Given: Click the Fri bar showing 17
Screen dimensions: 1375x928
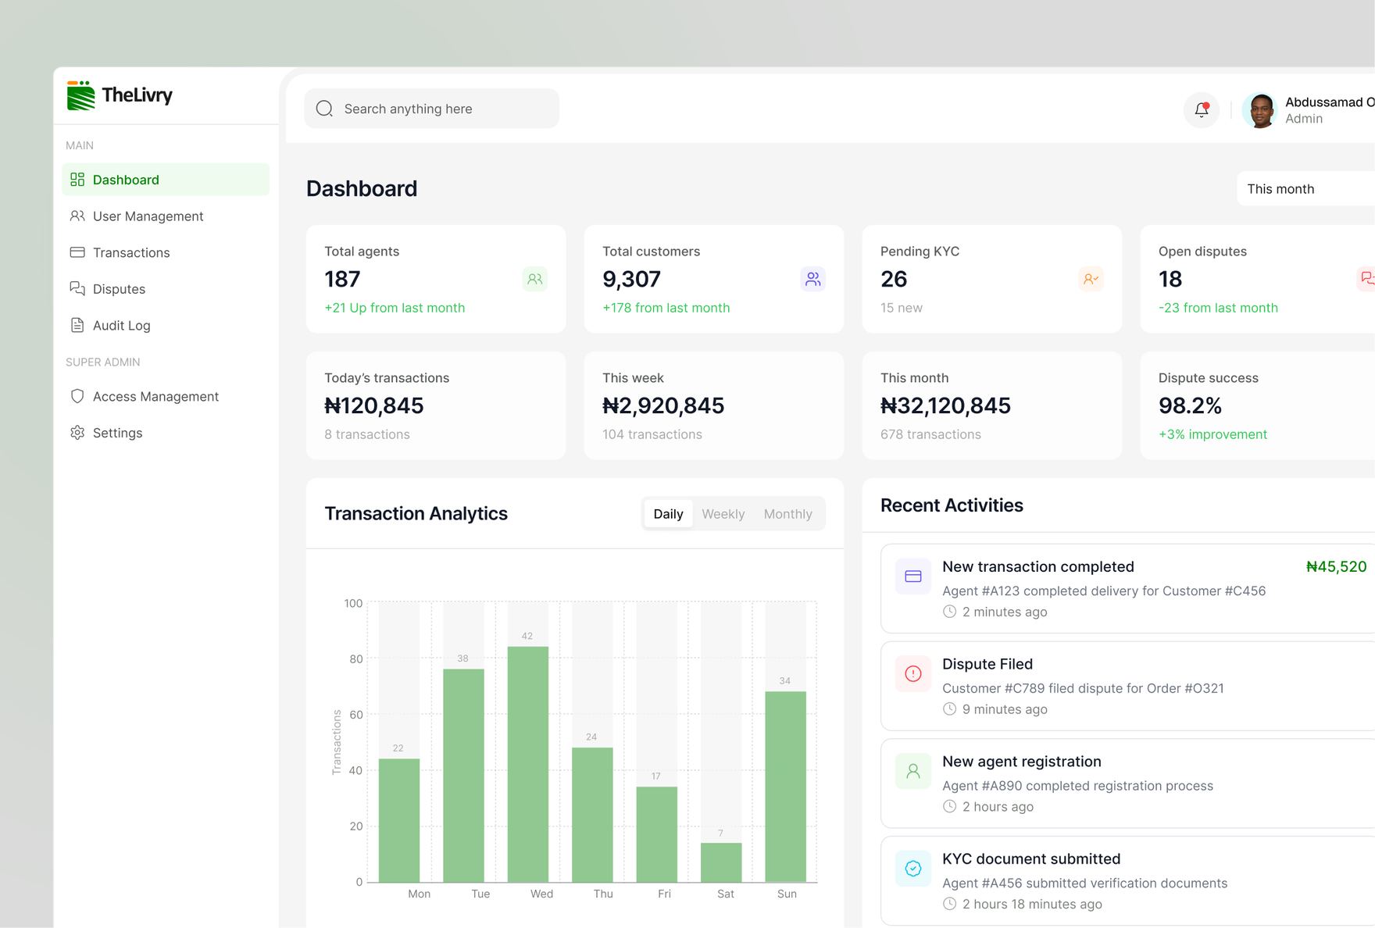Looking at the screenshot, I should coord(657,835).
